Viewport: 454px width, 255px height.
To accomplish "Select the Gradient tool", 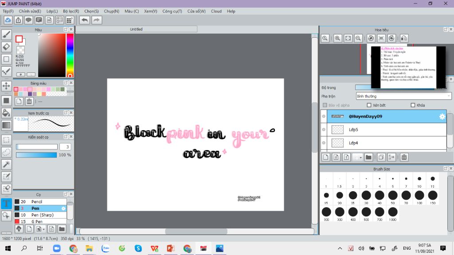I will click(6, 125).
